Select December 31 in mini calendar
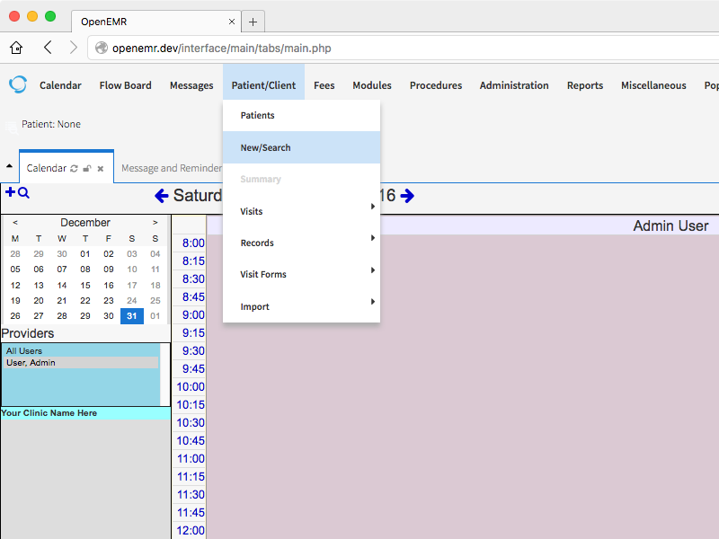This screenshot has width=719, height=539. (132, 316)
